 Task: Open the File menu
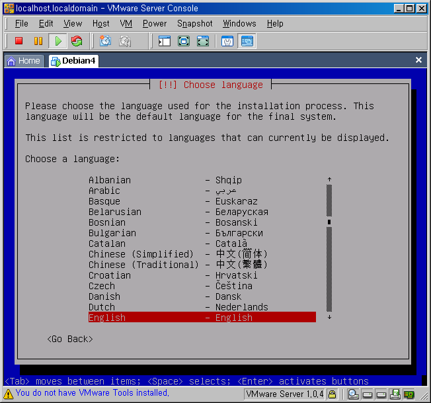21,23
